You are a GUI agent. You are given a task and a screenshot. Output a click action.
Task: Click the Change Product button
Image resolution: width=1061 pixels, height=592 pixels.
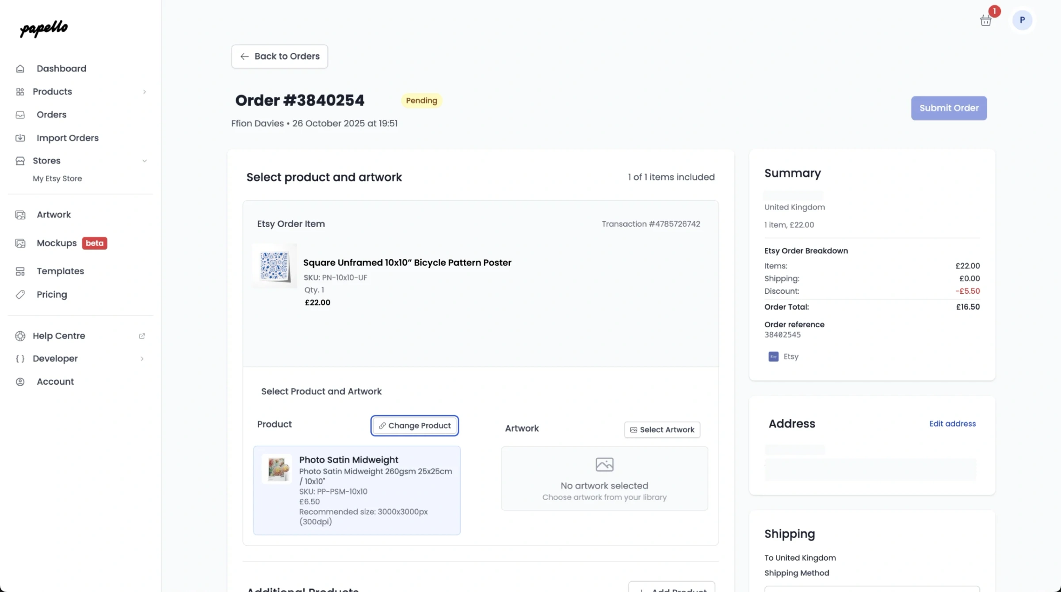414,425
